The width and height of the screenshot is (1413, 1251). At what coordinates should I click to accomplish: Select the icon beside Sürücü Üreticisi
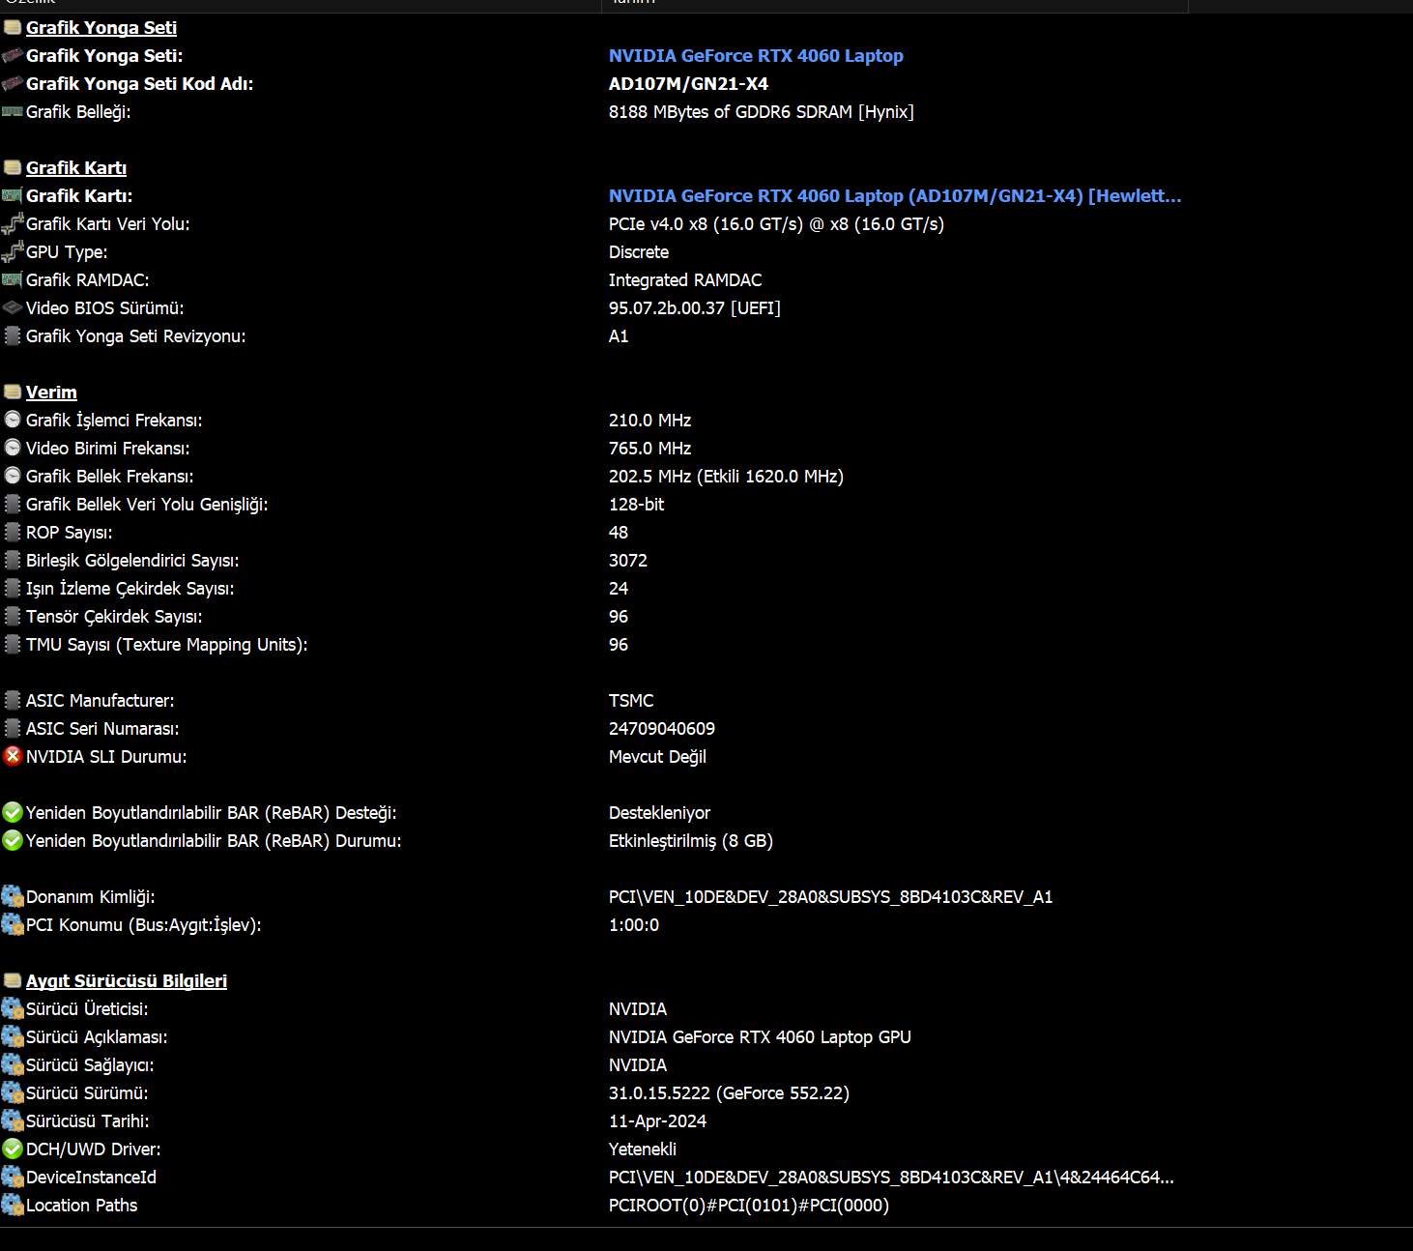click(13, 1009)
